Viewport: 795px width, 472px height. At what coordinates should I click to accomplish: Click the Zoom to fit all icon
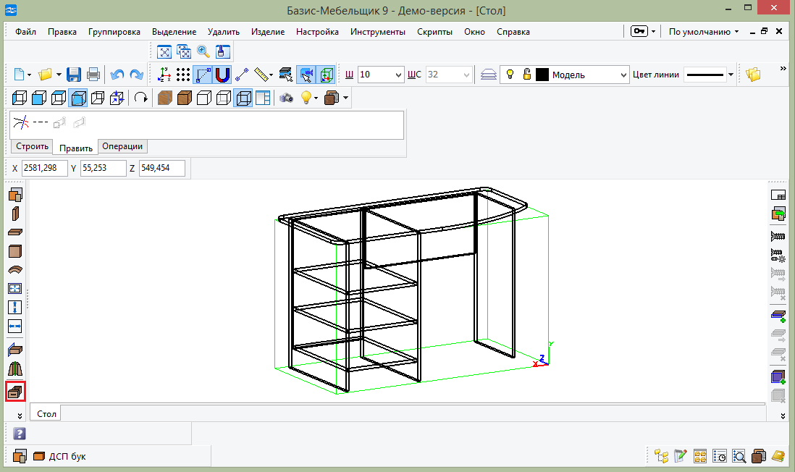pyautogui.click(x=164, y=51)
